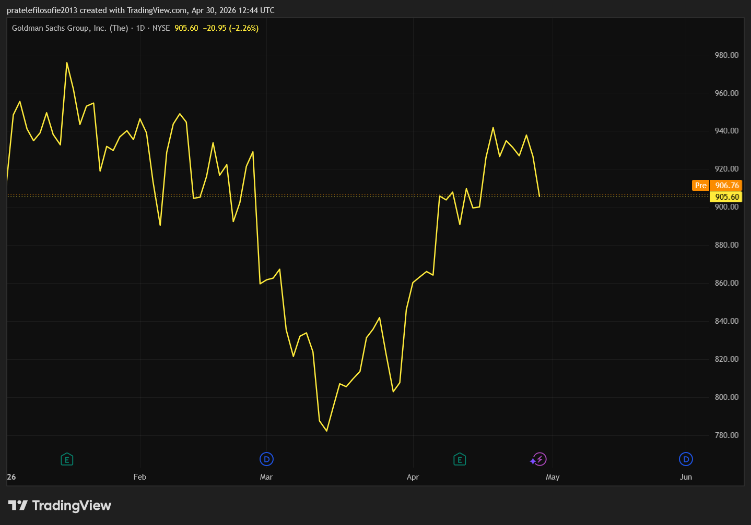Screen dimensions: 751x525
Task: Click the 780.00 price axis label
Action: pyautogui.click(x=726, y=435)
